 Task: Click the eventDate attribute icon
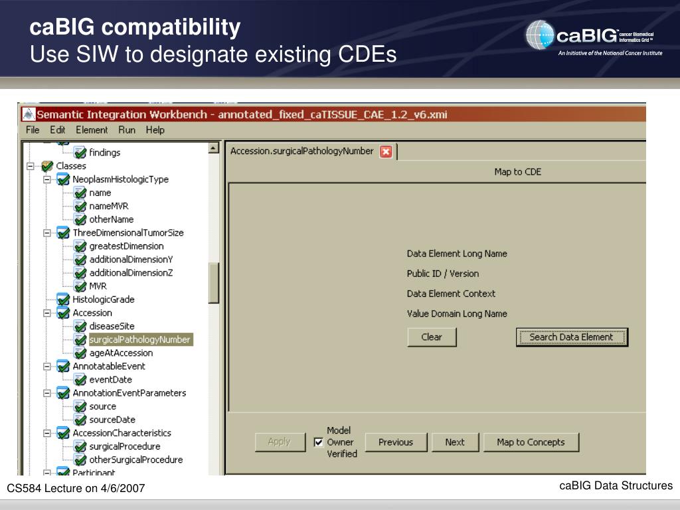point(80,380)
